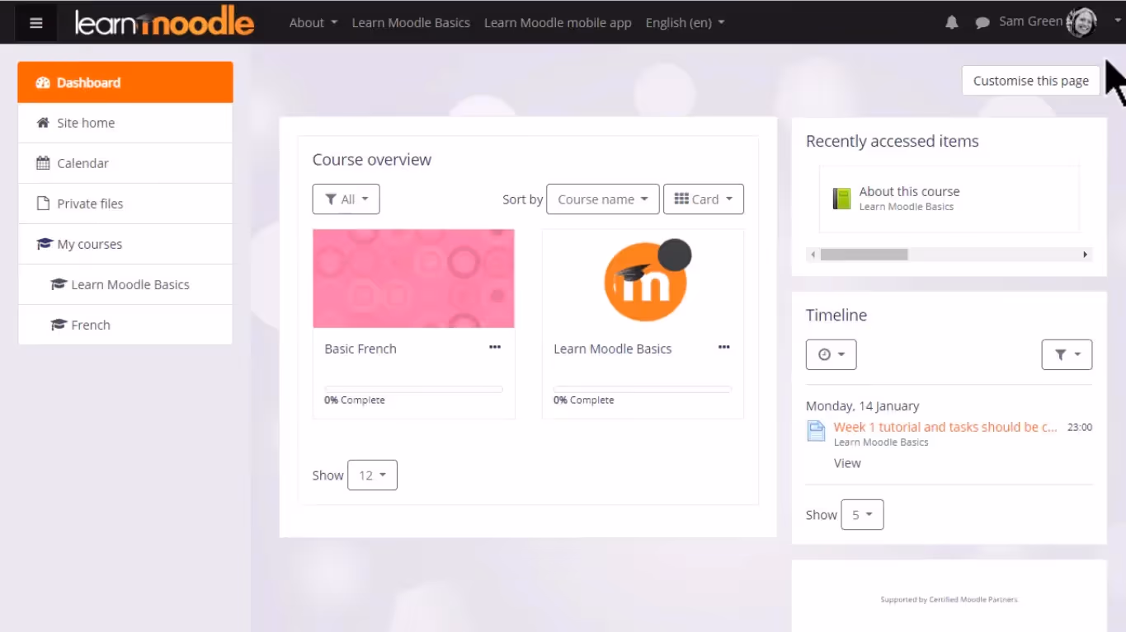
Task: Click Customise this page button
Action: [1030, 81]
